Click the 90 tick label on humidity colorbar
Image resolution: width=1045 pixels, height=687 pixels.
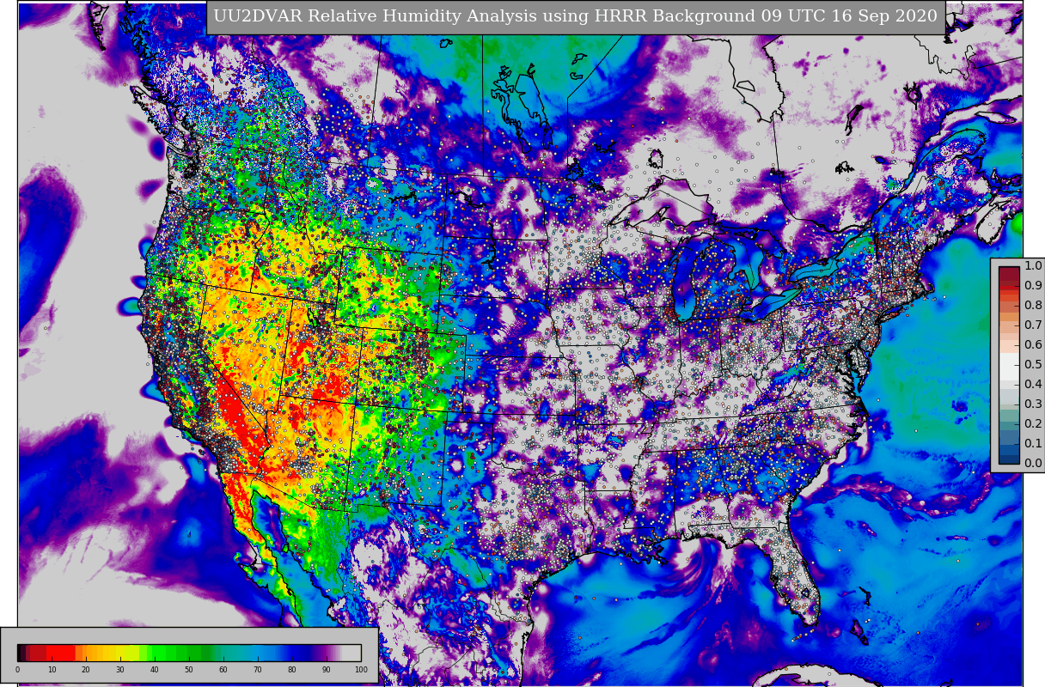[327, 670]
